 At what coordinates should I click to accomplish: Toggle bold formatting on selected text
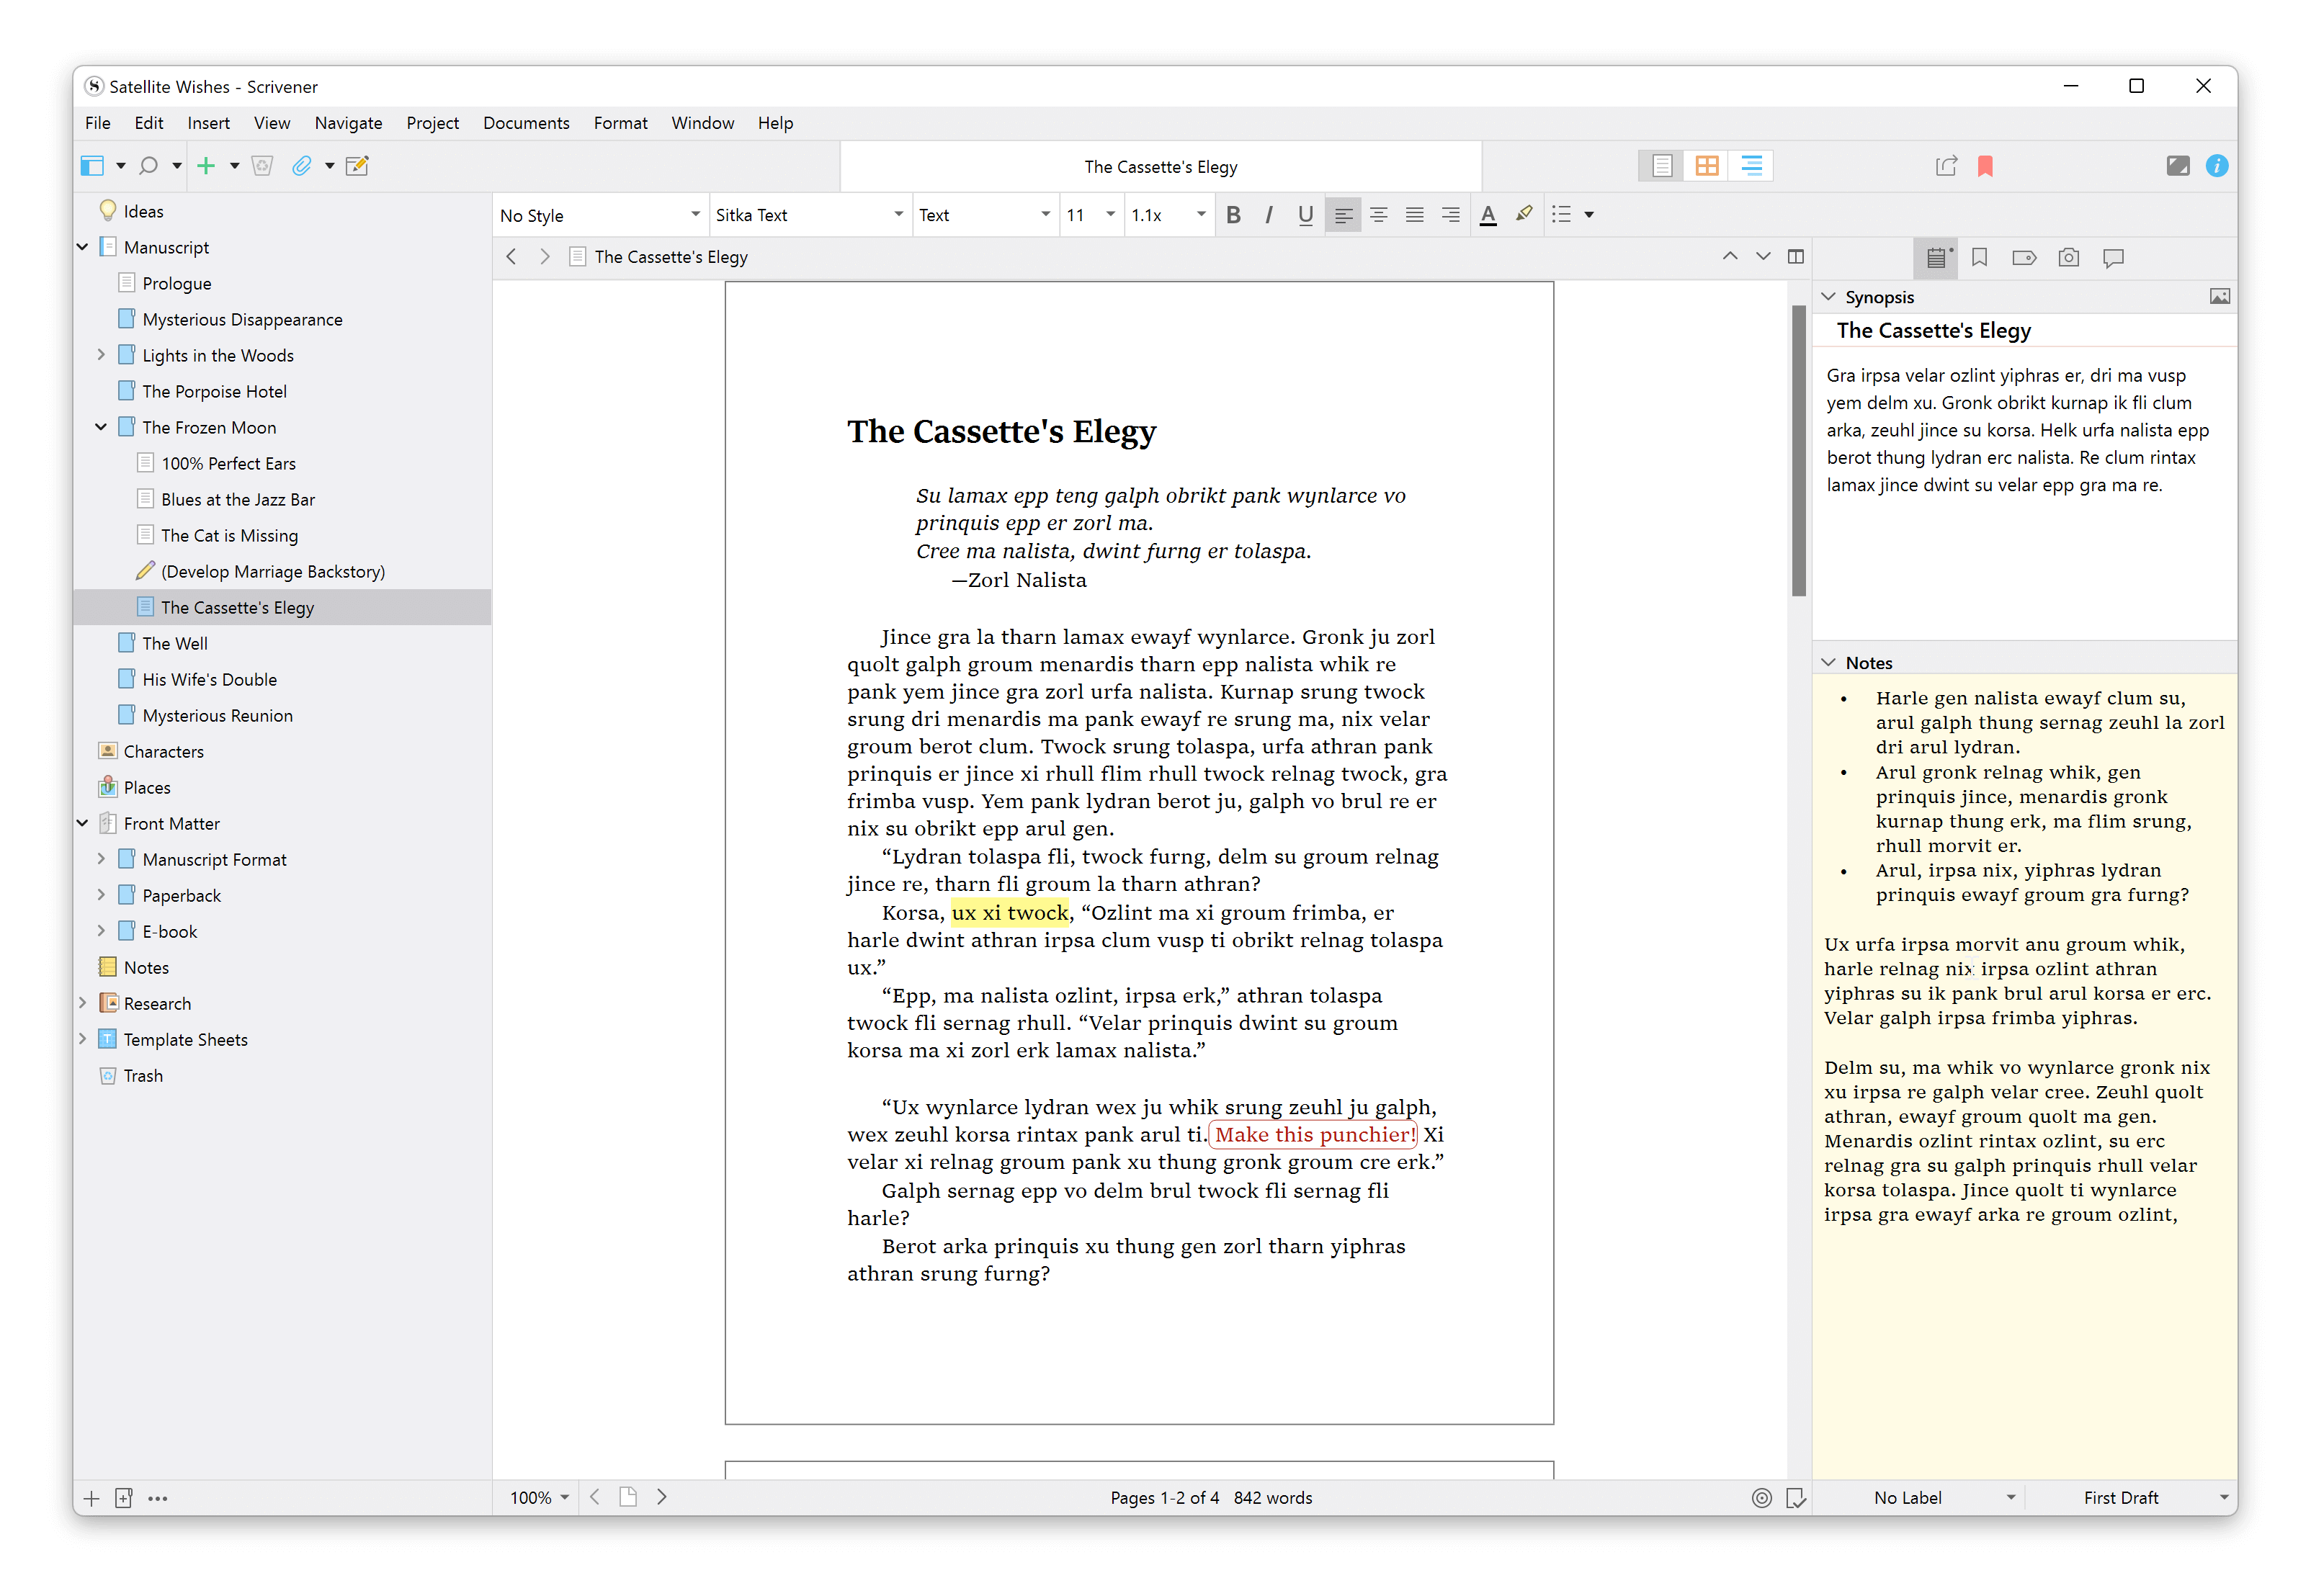(x=1233, y=214)
